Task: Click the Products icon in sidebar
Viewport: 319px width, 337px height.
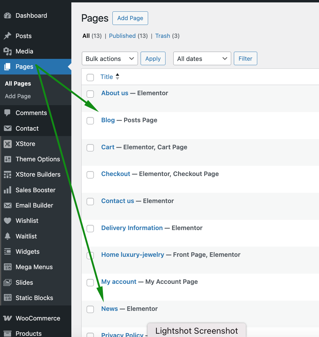Action: coord(7,334)
